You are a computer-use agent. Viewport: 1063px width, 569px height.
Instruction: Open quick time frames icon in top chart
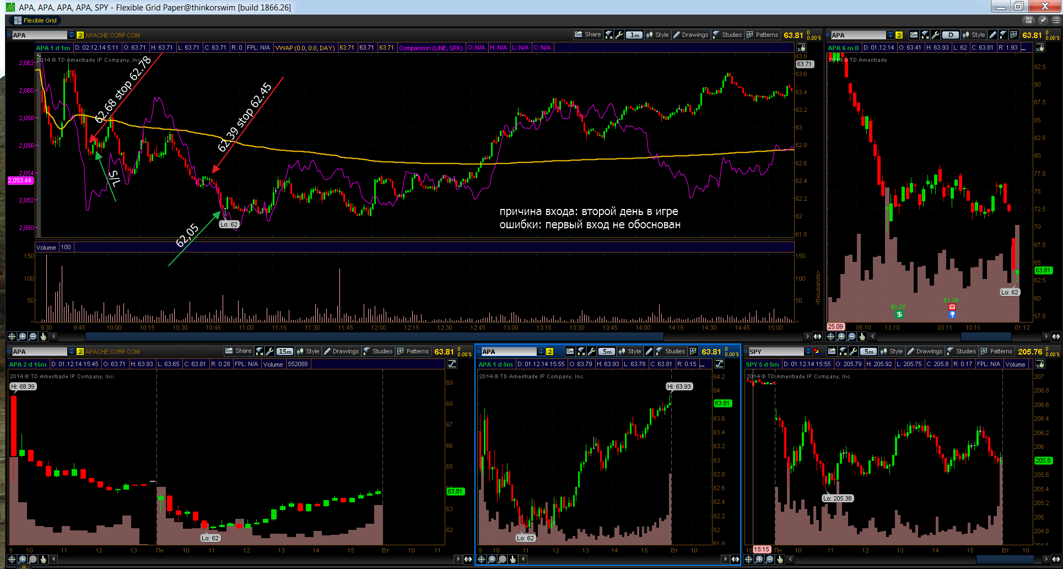point(609,35)
